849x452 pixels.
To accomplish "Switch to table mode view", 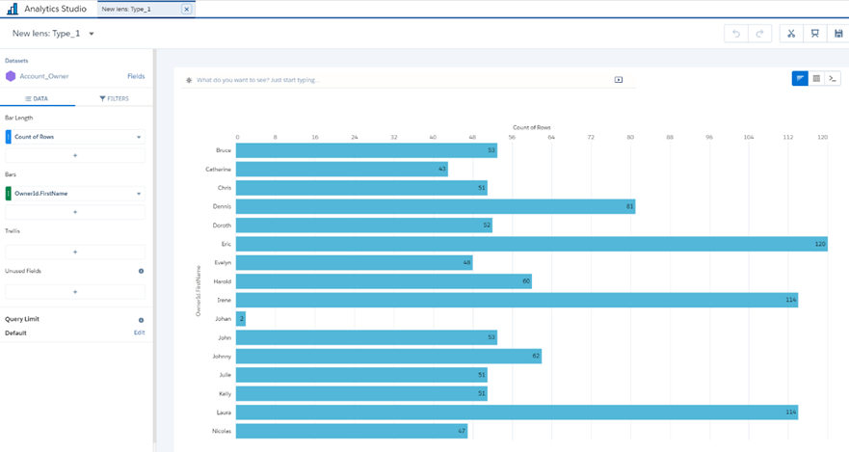I will (x=816, y=79).
